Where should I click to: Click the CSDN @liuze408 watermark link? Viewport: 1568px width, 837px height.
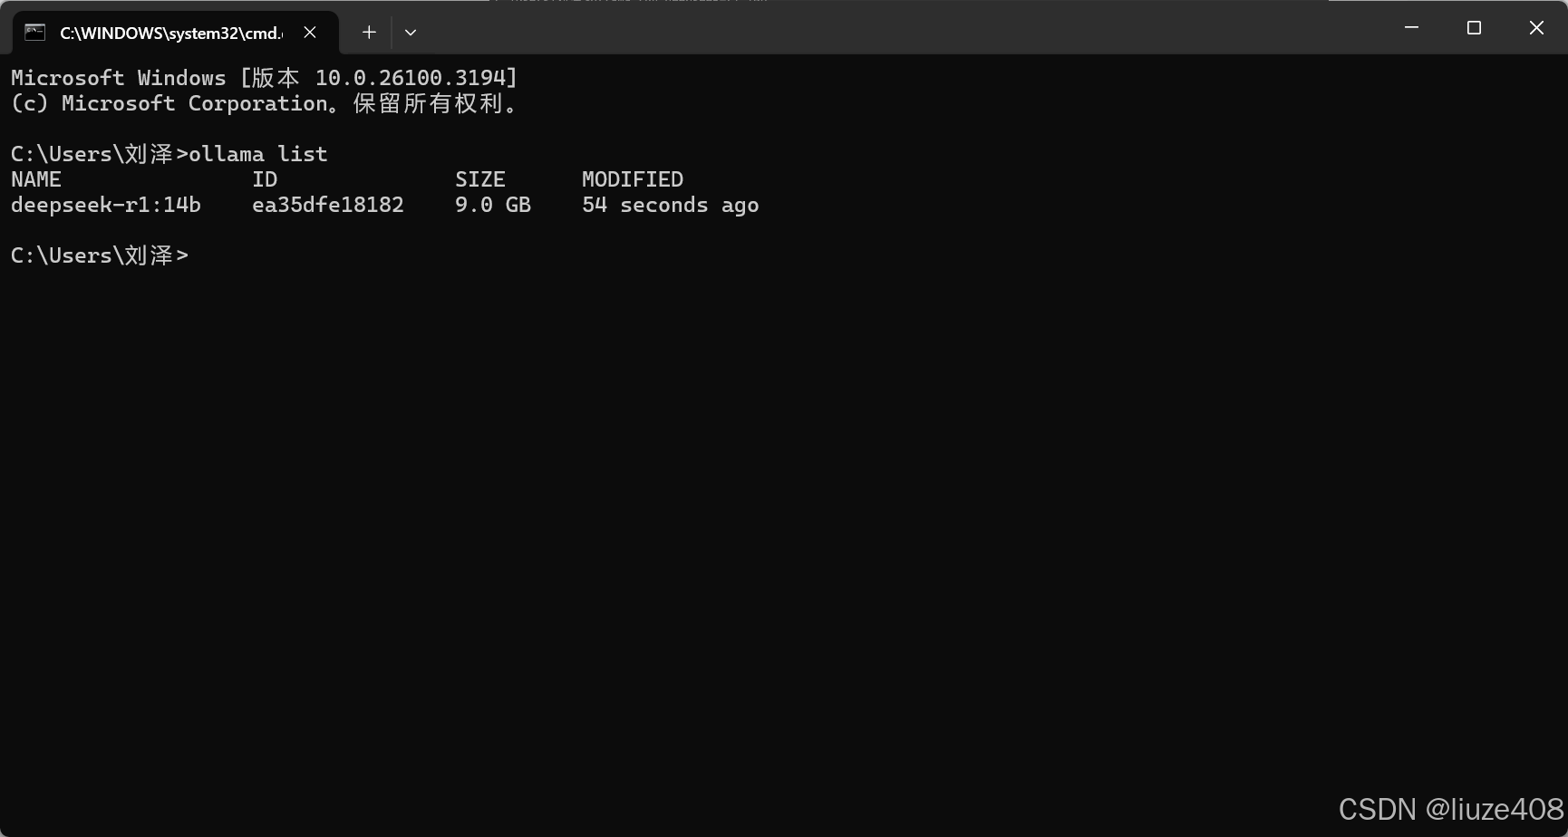1448,809
